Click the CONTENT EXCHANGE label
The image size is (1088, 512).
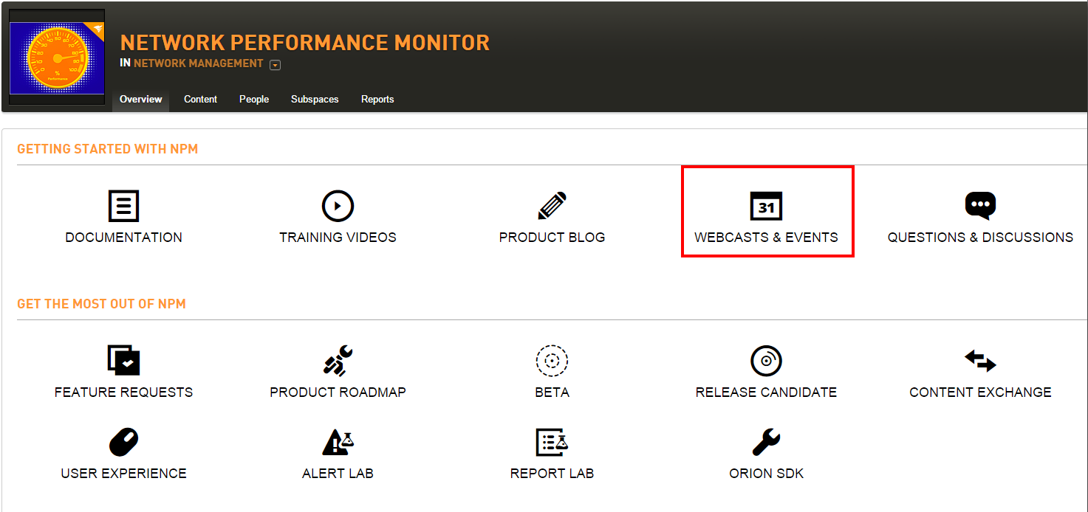tap(980, 392)
